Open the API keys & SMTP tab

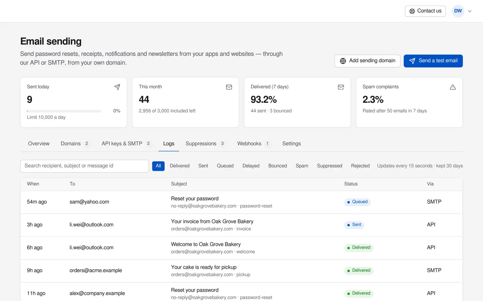pos(126,143)
